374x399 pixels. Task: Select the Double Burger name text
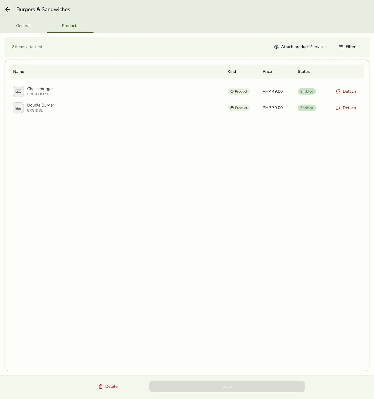[x=41, y=105]
